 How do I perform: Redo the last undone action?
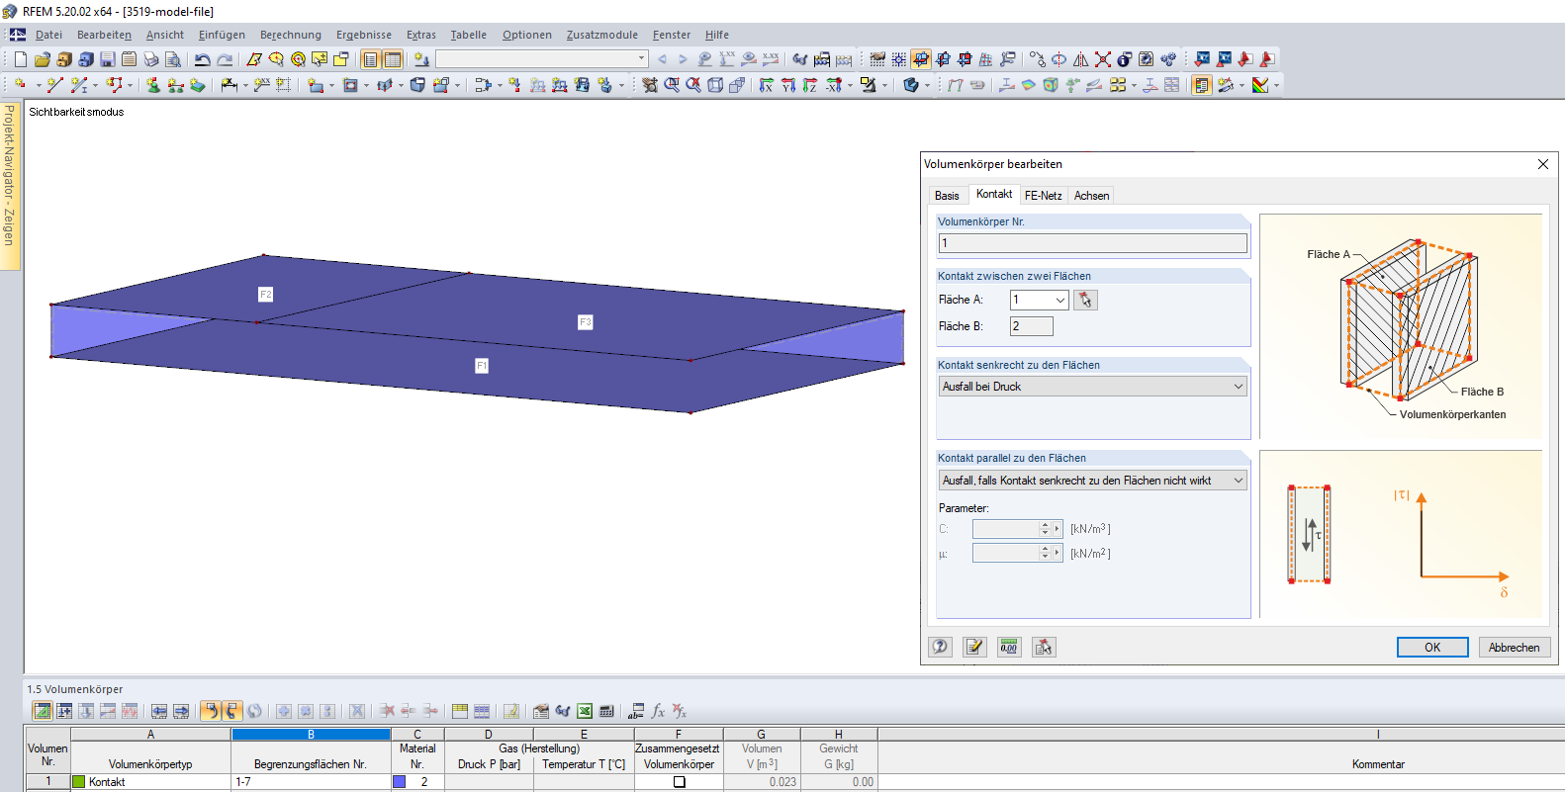coord(225,59)
